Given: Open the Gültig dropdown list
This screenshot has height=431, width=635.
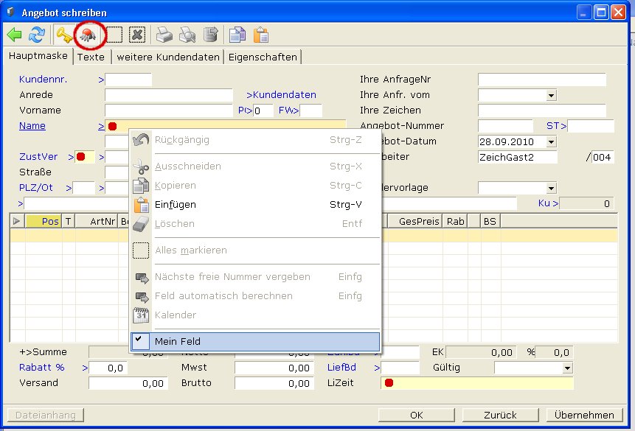Looking at the screenshot, I should [x=566, y=368].
